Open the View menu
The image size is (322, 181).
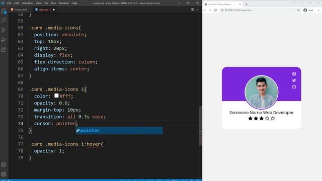[x=38, y=3]
